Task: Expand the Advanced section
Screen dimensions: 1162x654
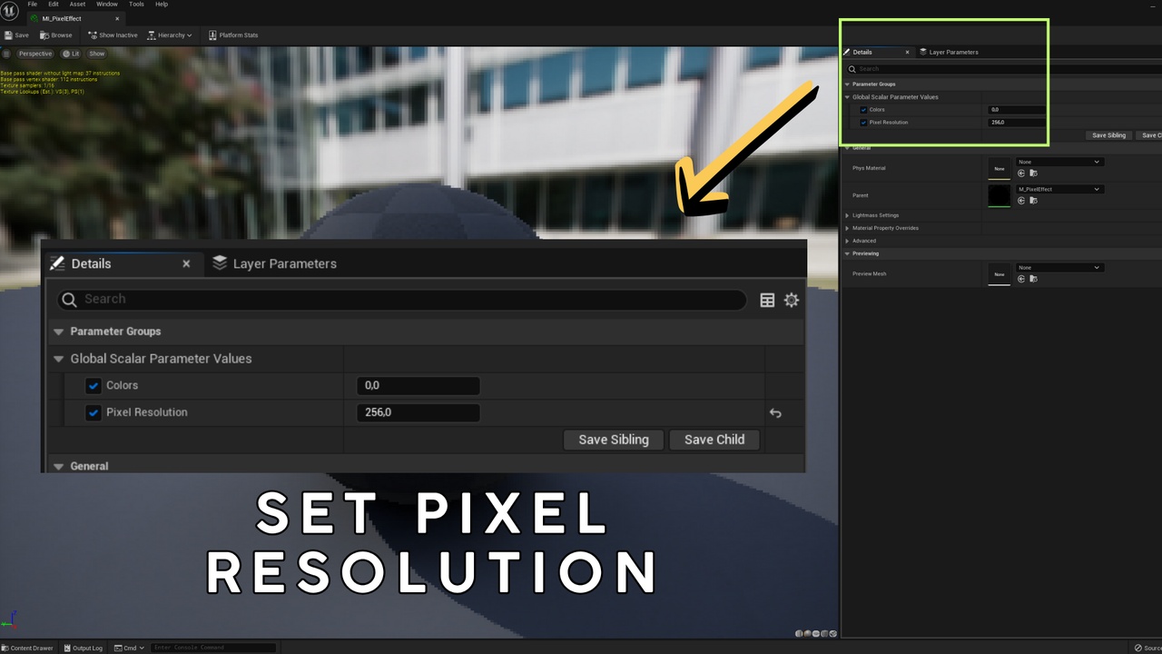Action: [848, 241]
